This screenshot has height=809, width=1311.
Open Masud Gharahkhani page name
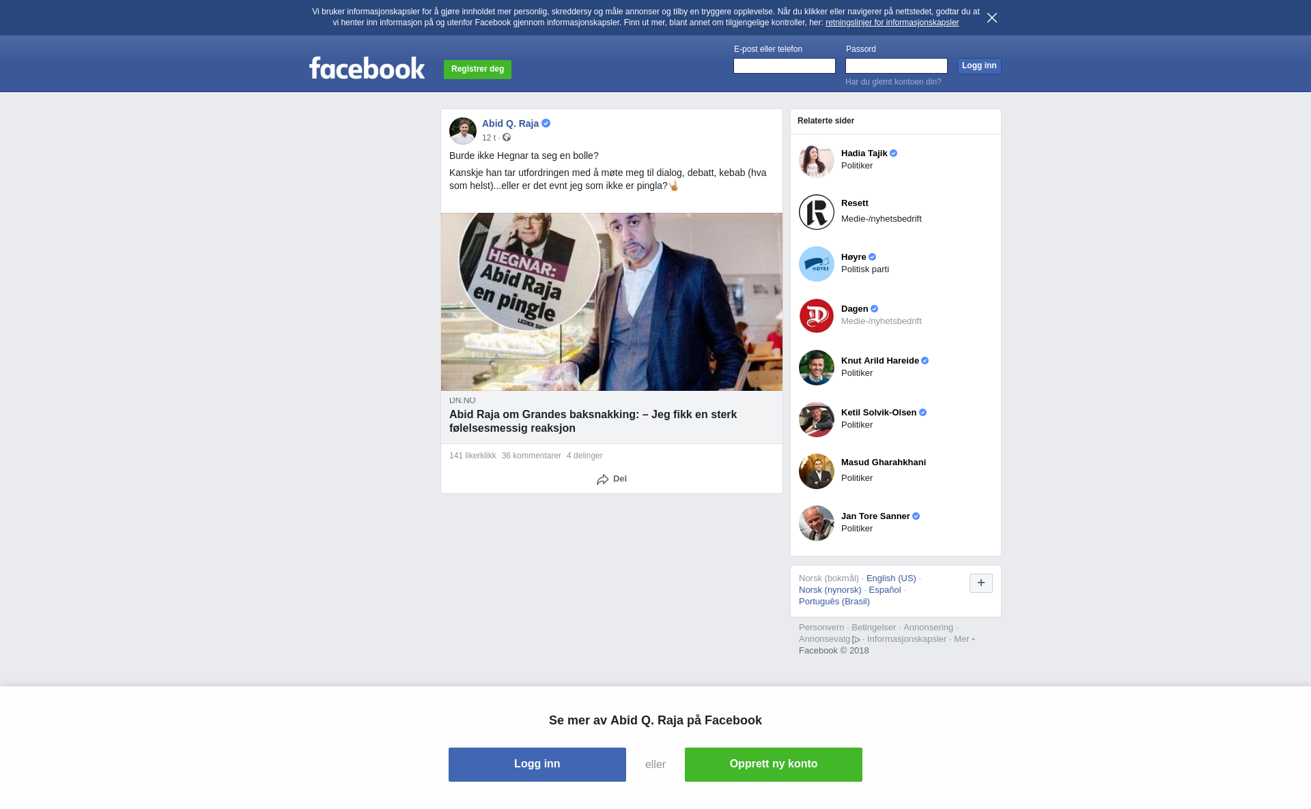click(x=884, y=462)
